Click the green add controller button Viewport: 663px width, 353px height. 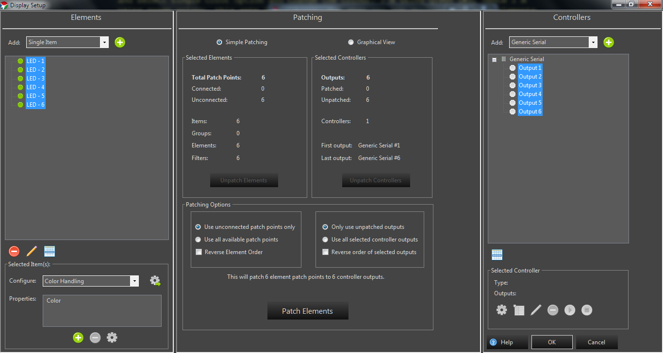tap(609, 42)
